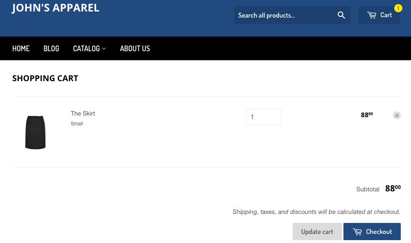This screenshot has width=411, height=243.
Task: Click the cart icon inside the Checkout button
Action: (357, 232)
